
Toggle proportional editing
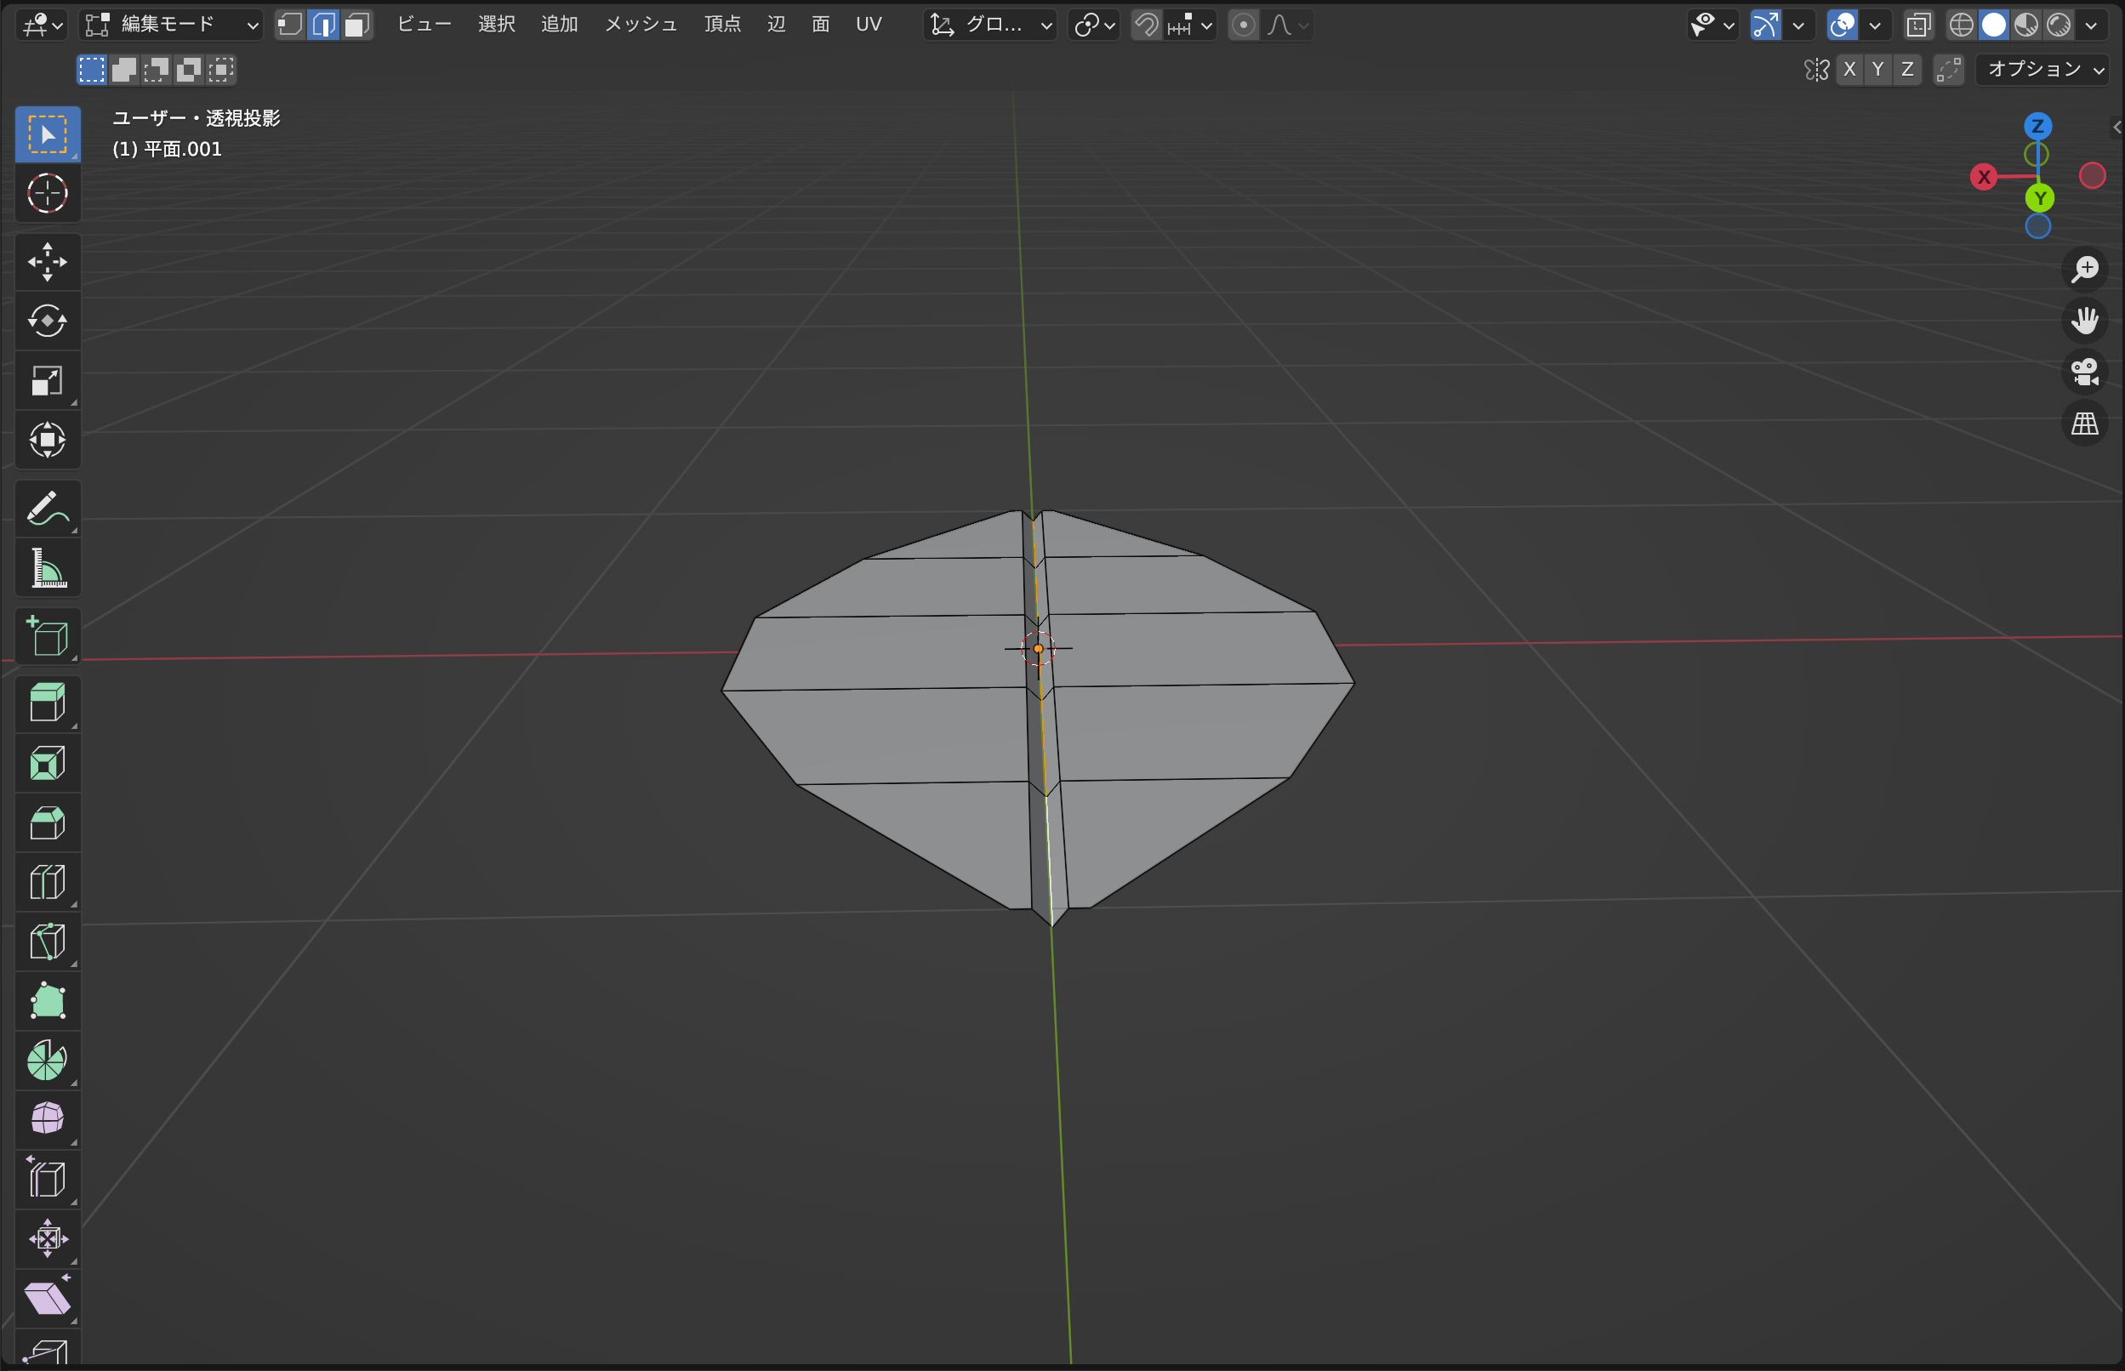(1244, 25)
